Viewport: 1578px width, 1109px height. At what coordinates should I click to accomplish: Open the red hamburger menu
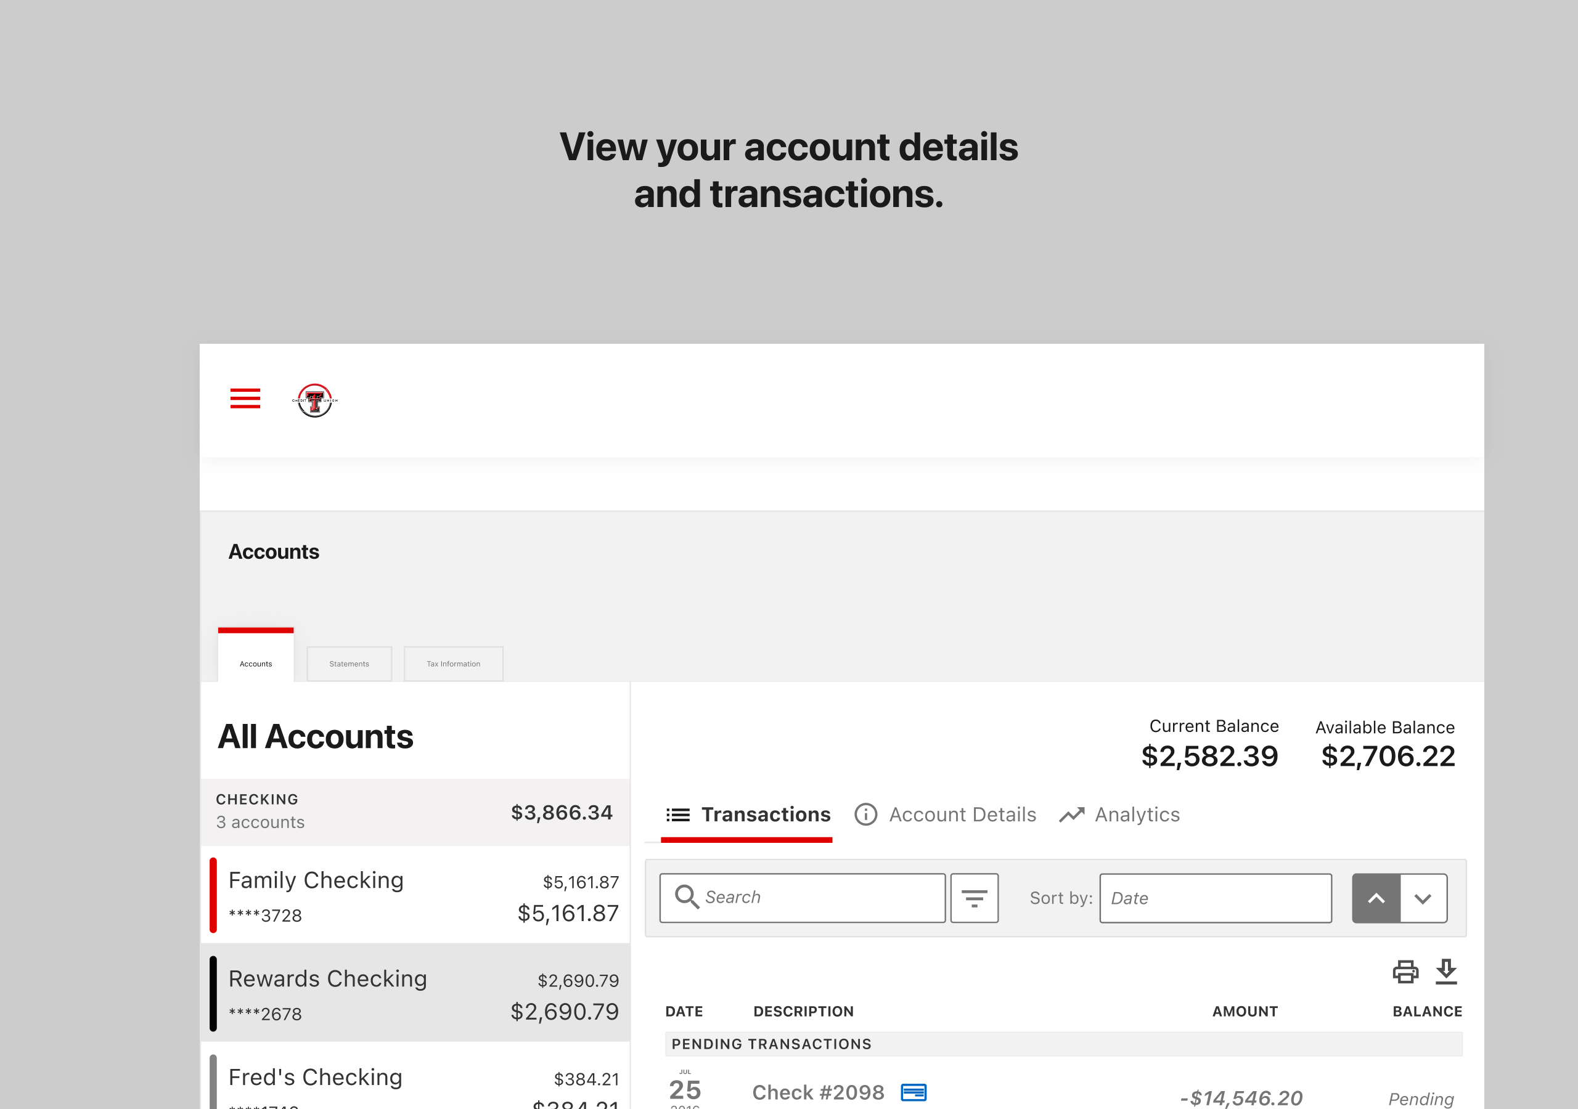[x=245, y=399]
